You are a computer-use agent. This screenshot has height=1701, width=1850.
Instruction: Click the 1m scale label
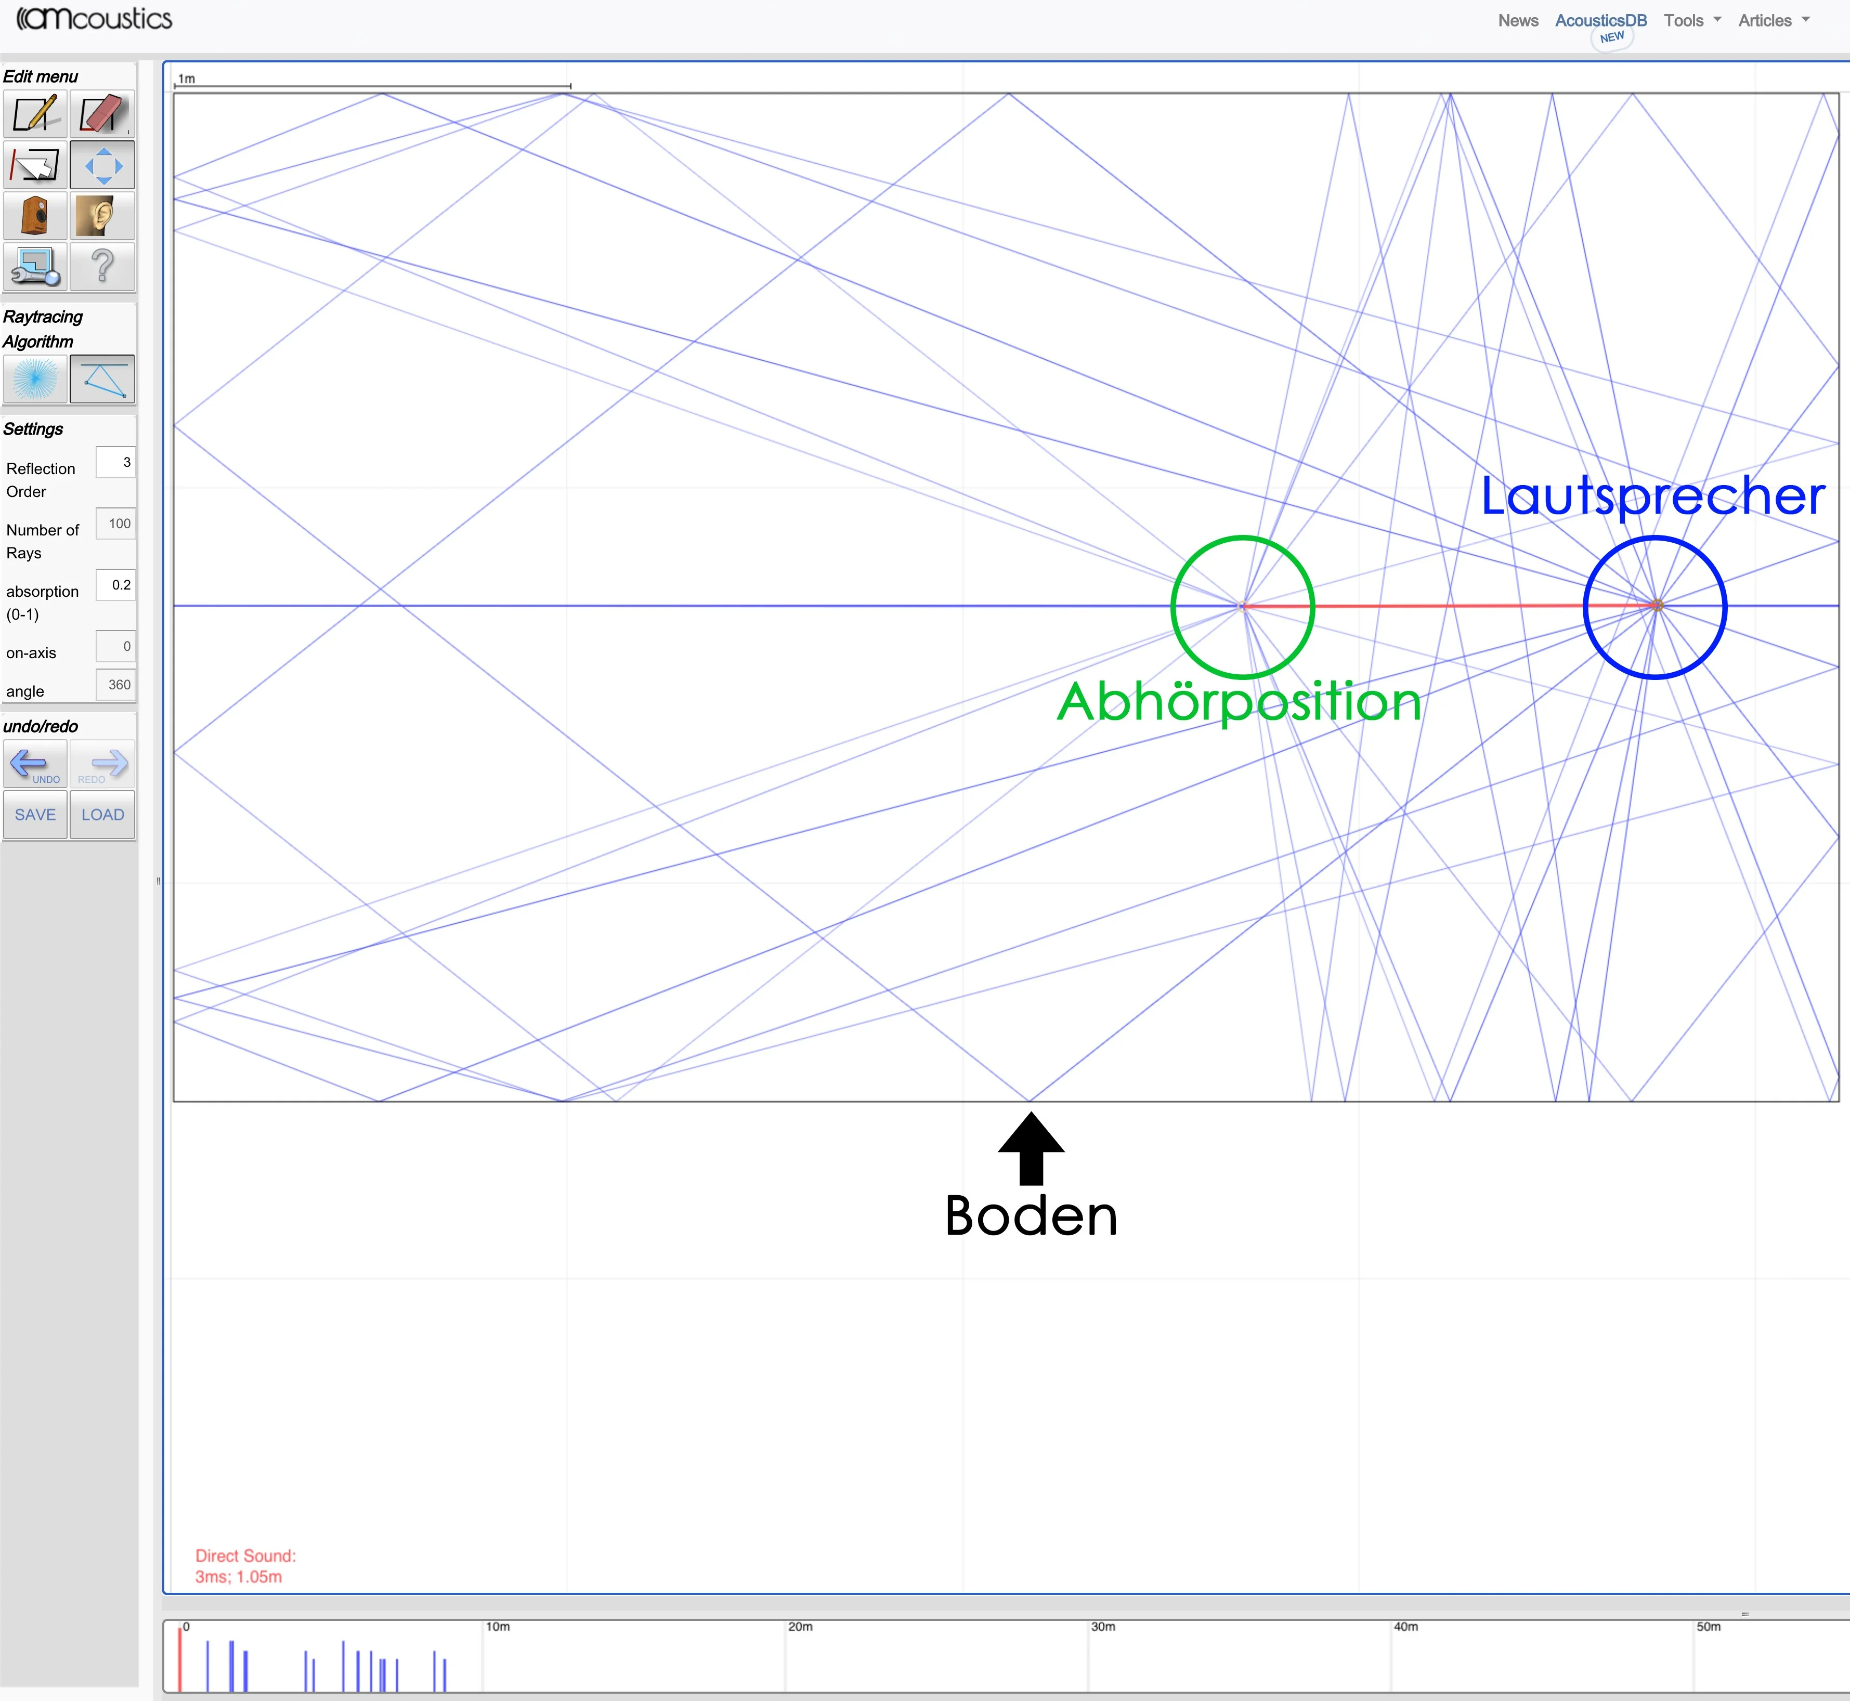pyautogui.click(x=187, y=78)
